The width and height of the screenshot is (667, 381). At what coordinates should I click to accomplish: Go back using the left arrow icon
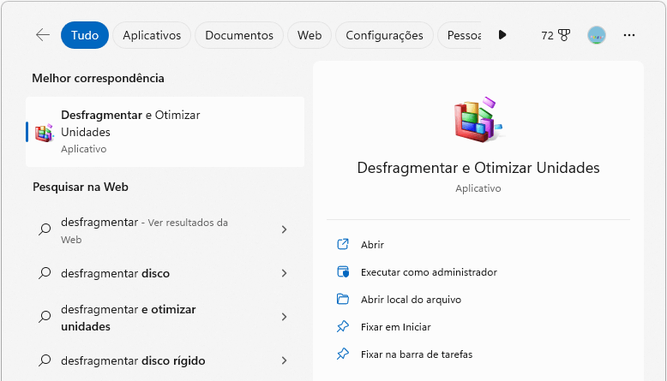point(43,35)
